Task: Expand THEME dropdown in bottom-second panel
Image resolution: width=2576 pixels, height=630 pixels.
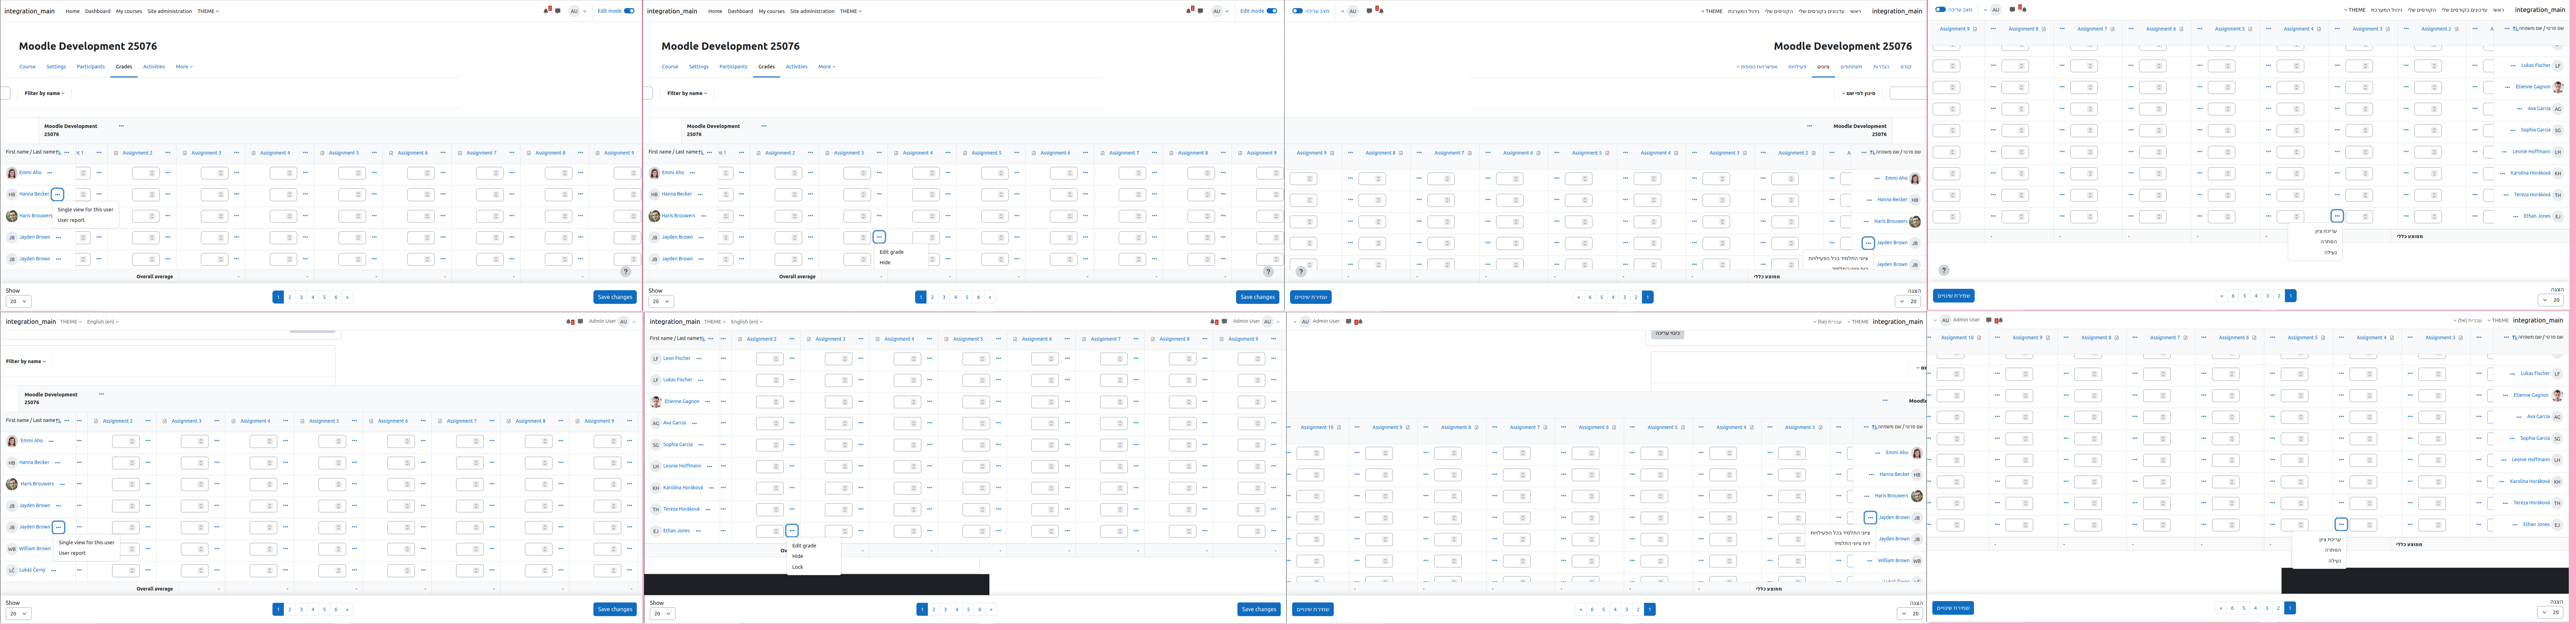Action: [715, 322]
